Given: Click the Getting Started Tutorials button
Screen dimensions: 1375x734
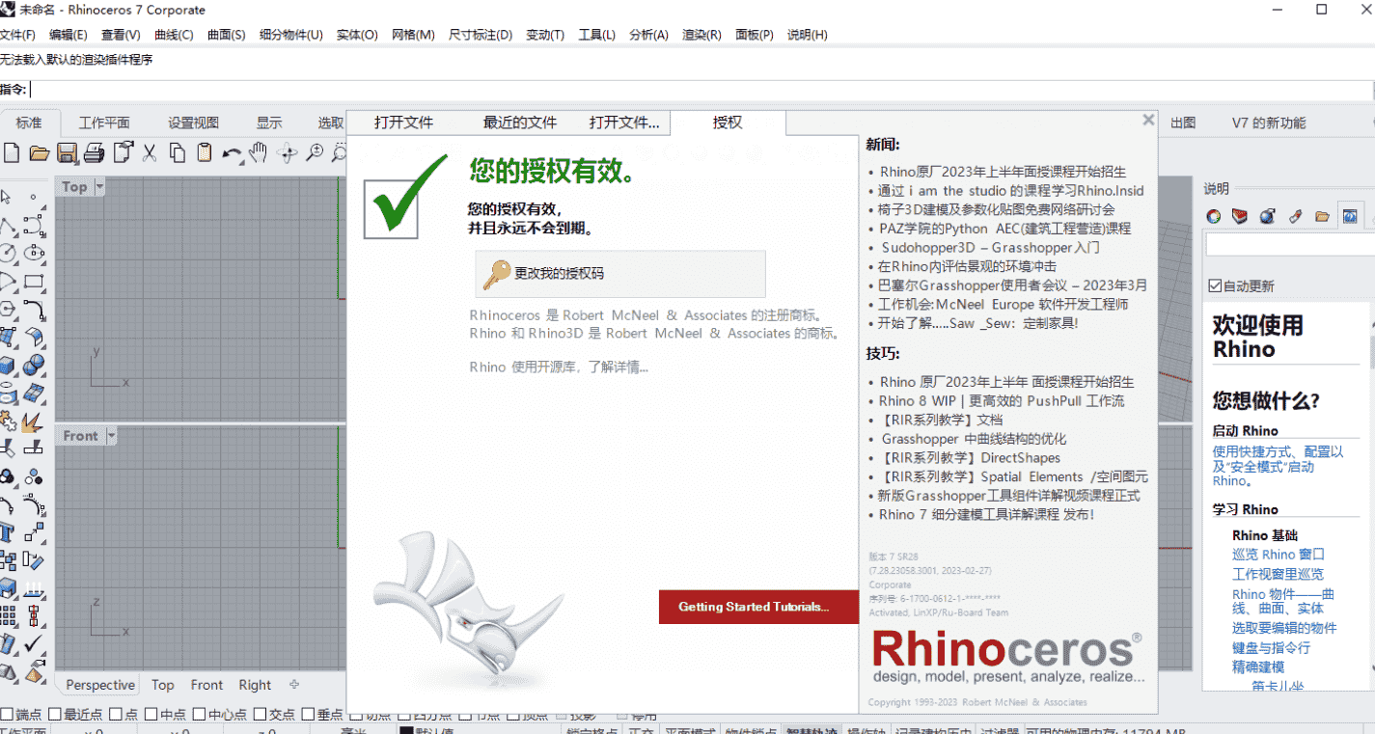Looking at the screenshot, I should (x=757, y=607).
